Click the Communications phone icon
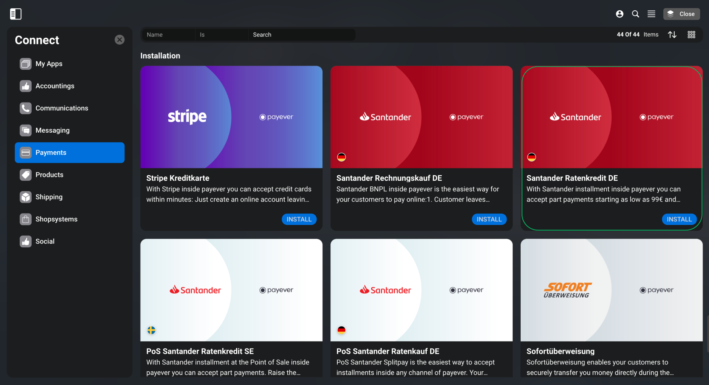709x385 pixels. (26, 108)
